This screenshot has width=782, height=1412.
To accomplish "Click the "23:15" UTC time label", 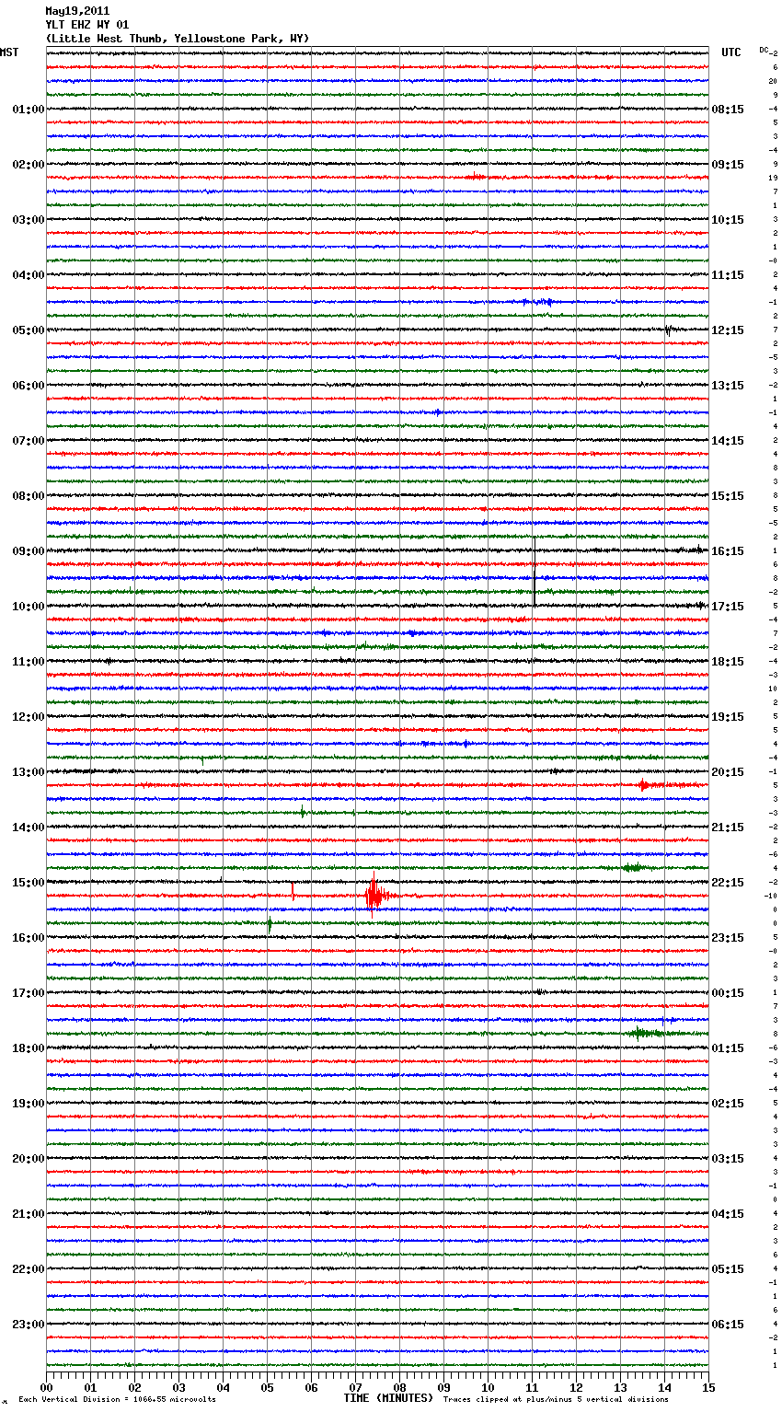I will pos(728,938).
